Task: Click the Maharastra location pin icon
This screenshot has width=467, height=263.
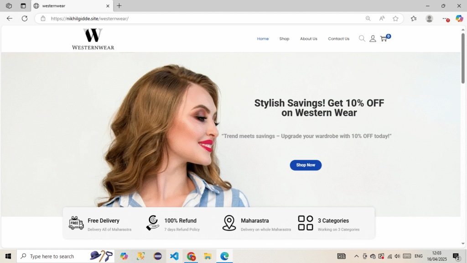Action: [229, 223]
